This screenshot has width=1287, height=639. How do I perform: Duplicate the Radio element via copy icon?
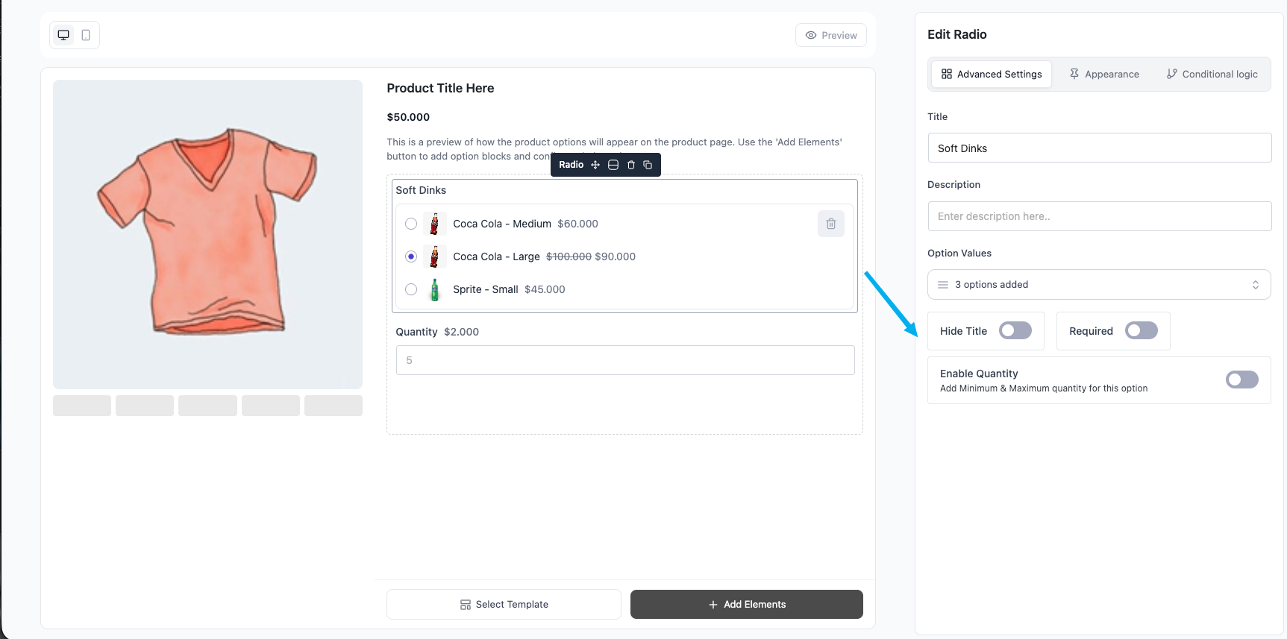coord(648,165)
